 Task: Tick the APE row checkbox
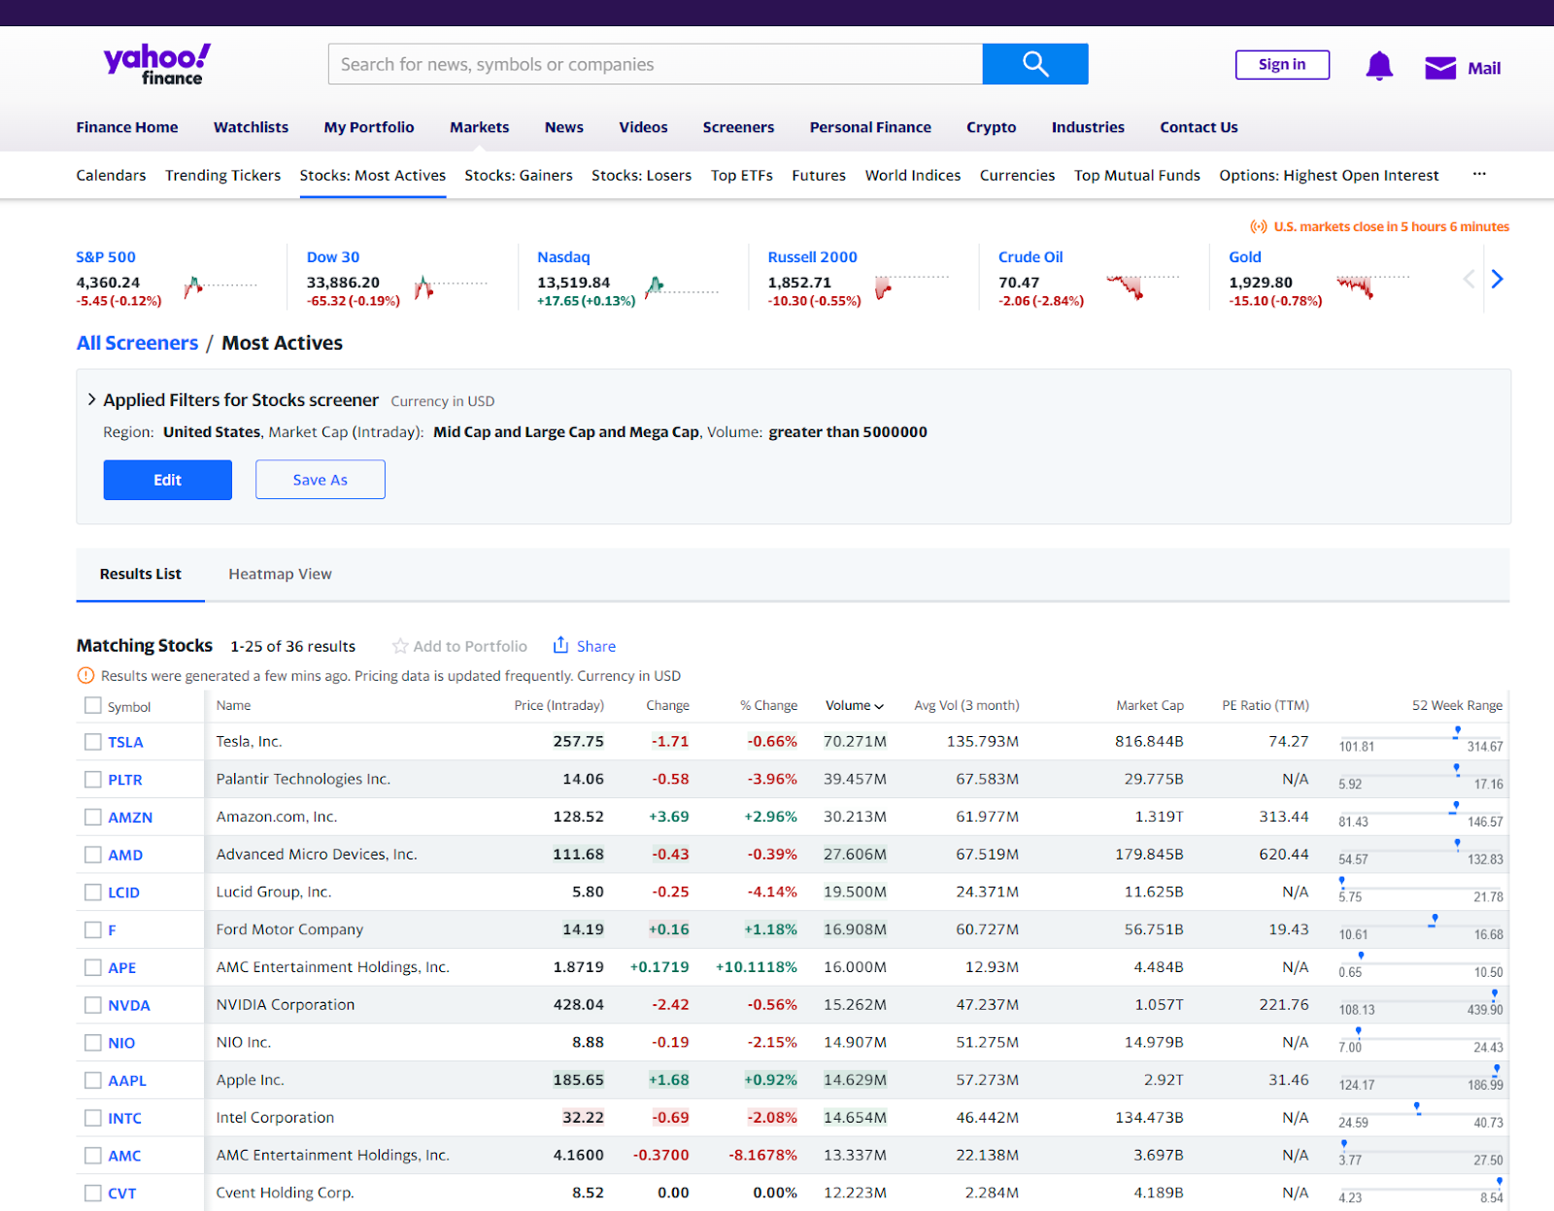[92, 967]
